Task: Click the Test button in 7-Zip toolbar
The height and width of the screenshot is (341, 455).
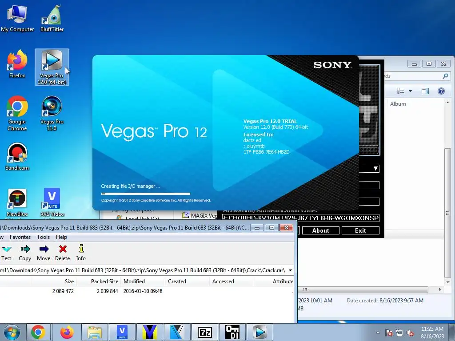Action: [x=6, y=253]
